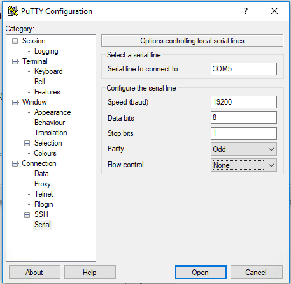The image size is (291, 284).
Task: Collapse the Connection tree node
Action: (x=15, y=163)
